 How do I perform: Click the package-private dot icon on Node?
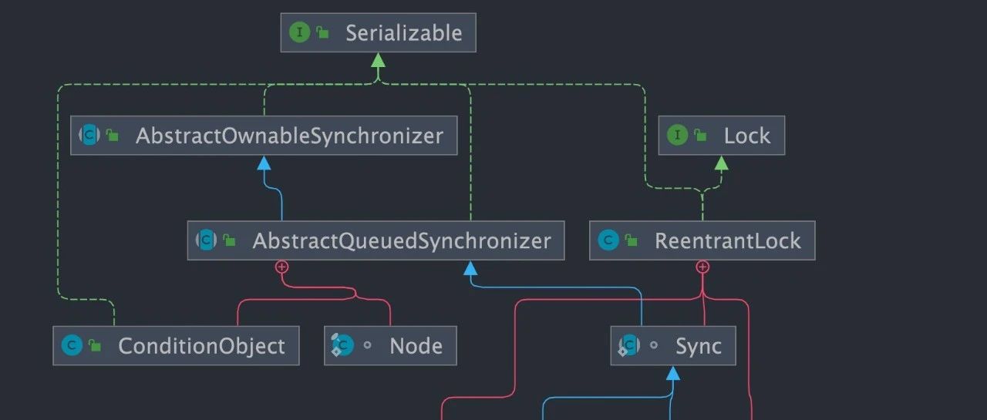[x=367, y=345]
